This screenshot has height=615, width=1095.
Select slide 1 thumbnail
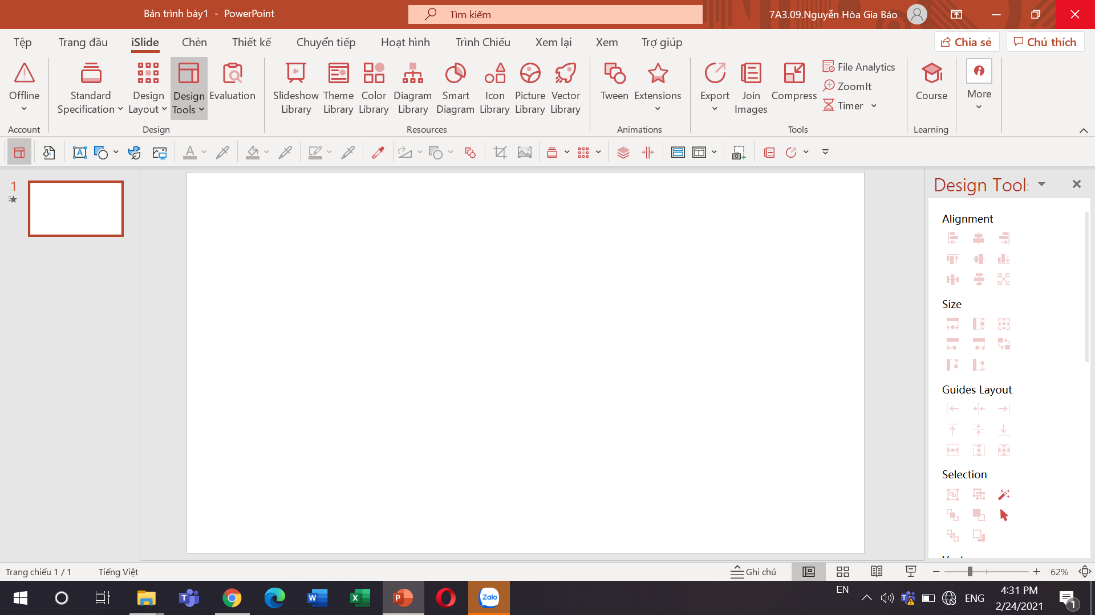76,208
